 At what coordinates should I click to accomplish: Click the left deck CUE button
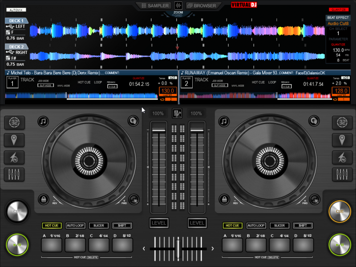click(x=17, y=211)
